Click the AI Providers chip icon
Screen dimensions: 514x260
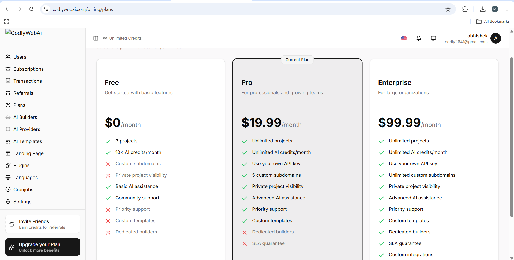8,129
